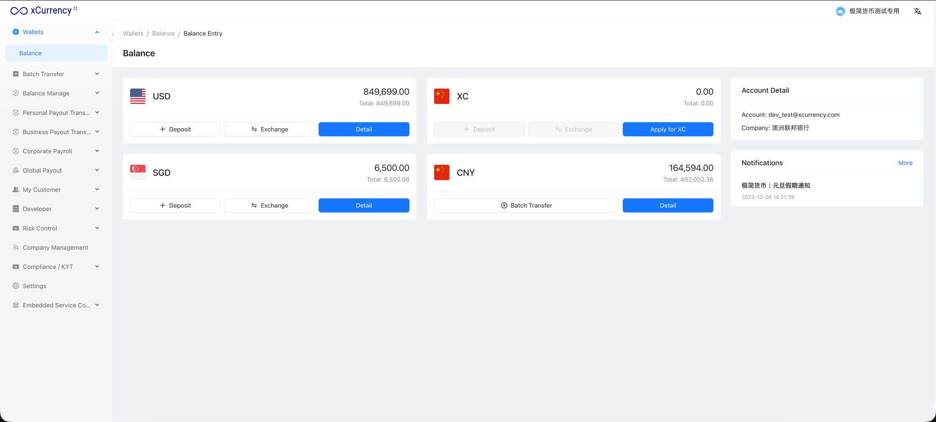
Task: Open the language translation icon
Action: [917, 11]
